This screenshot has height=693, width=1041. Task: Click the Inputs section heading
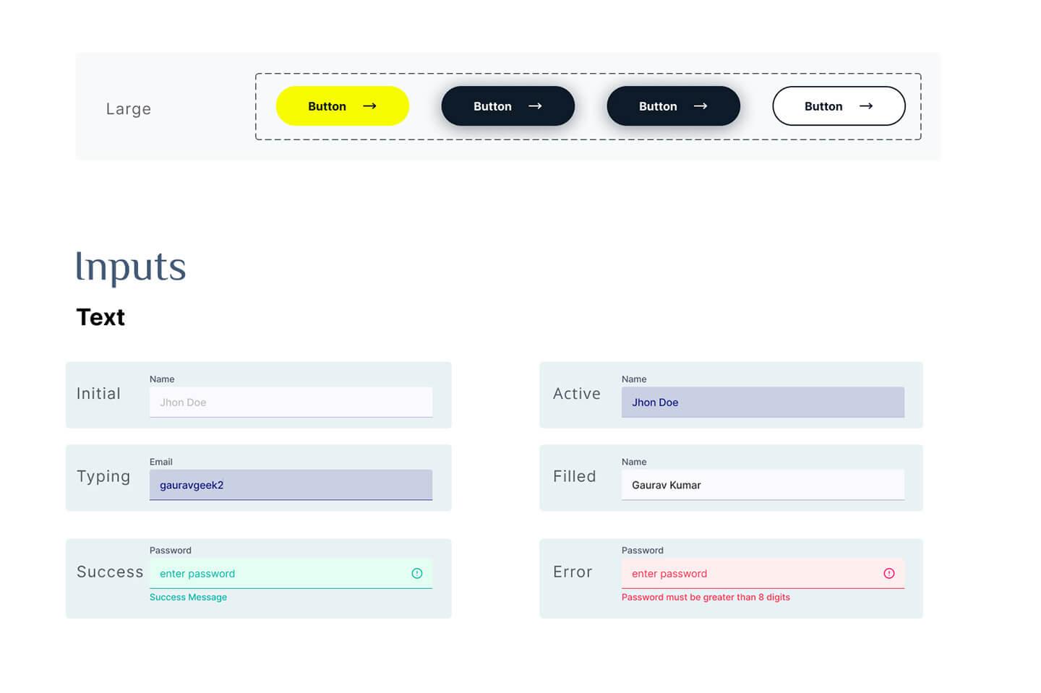pos(131,267)
